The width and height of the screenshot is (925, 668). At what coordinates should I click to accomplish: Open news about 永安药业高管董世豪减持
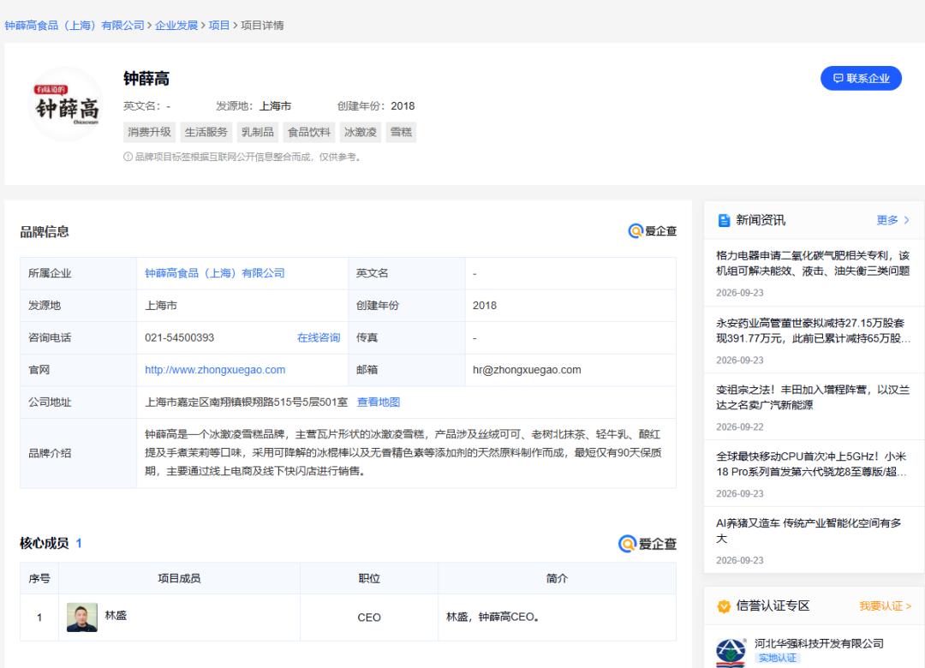click(x=812, y=331)
